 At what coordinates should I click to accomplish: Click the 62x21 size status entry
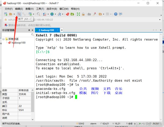105,123
